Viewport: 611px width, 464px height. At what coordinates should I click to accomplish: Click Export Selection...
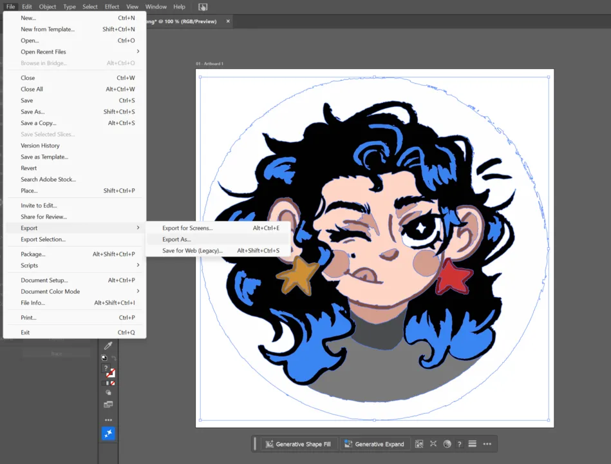pyautogui.click(x=75, y=239)
